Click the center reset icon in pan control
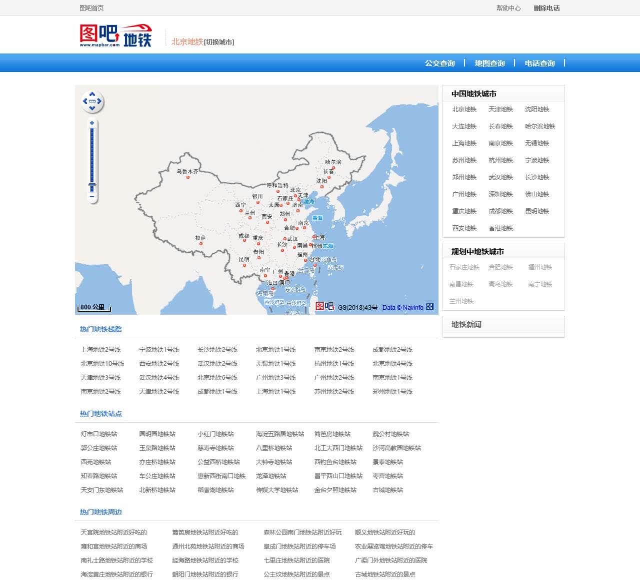 coord(92,101)
